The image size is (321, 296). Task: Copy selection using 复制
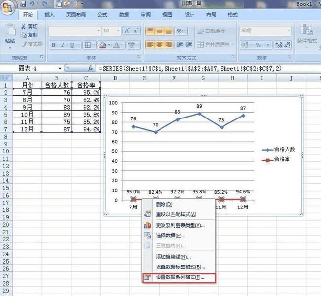[x=29, y=35]
